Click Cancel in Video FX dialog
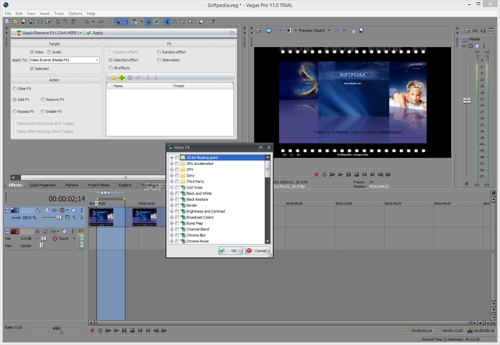This screenshot has height=345, width=500. tap(257, 251)
